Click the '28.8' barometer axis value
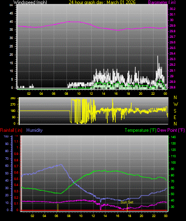The width and height of the screenshot is (186, 221). 172,87
